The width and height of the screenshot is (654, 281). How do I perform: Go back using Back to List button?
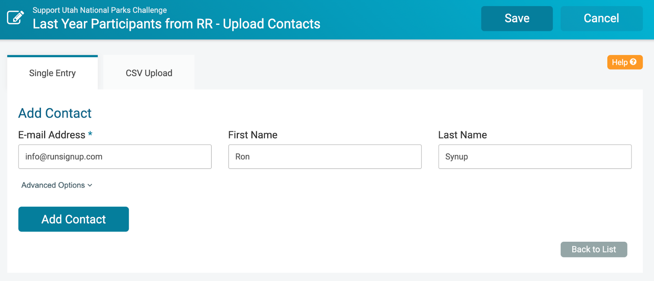594,249
